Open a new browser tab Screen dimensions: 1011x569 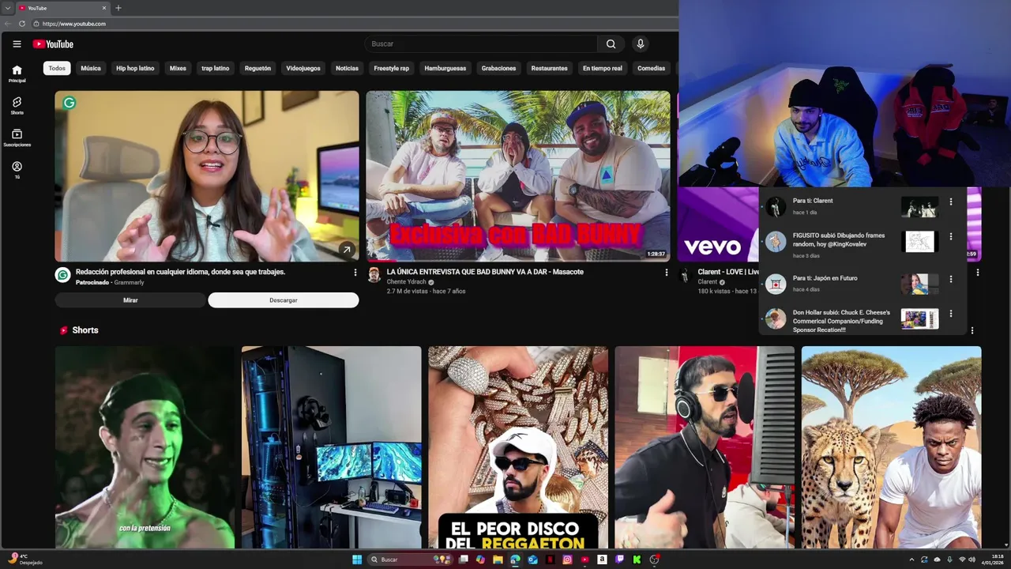118,8
